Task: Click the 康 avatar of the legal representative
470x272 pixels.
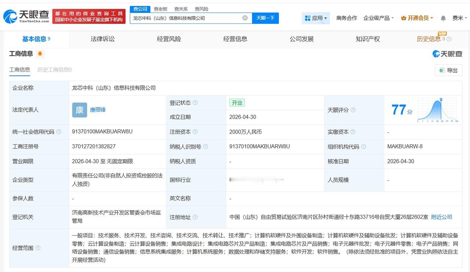Action: click(x=80, y=110)
